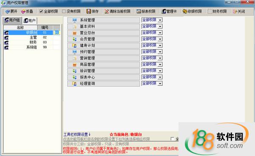Open the 营销管理 permission dropdown
The width and height of the screenshot is (255, 156).
(x=160, y=58)
